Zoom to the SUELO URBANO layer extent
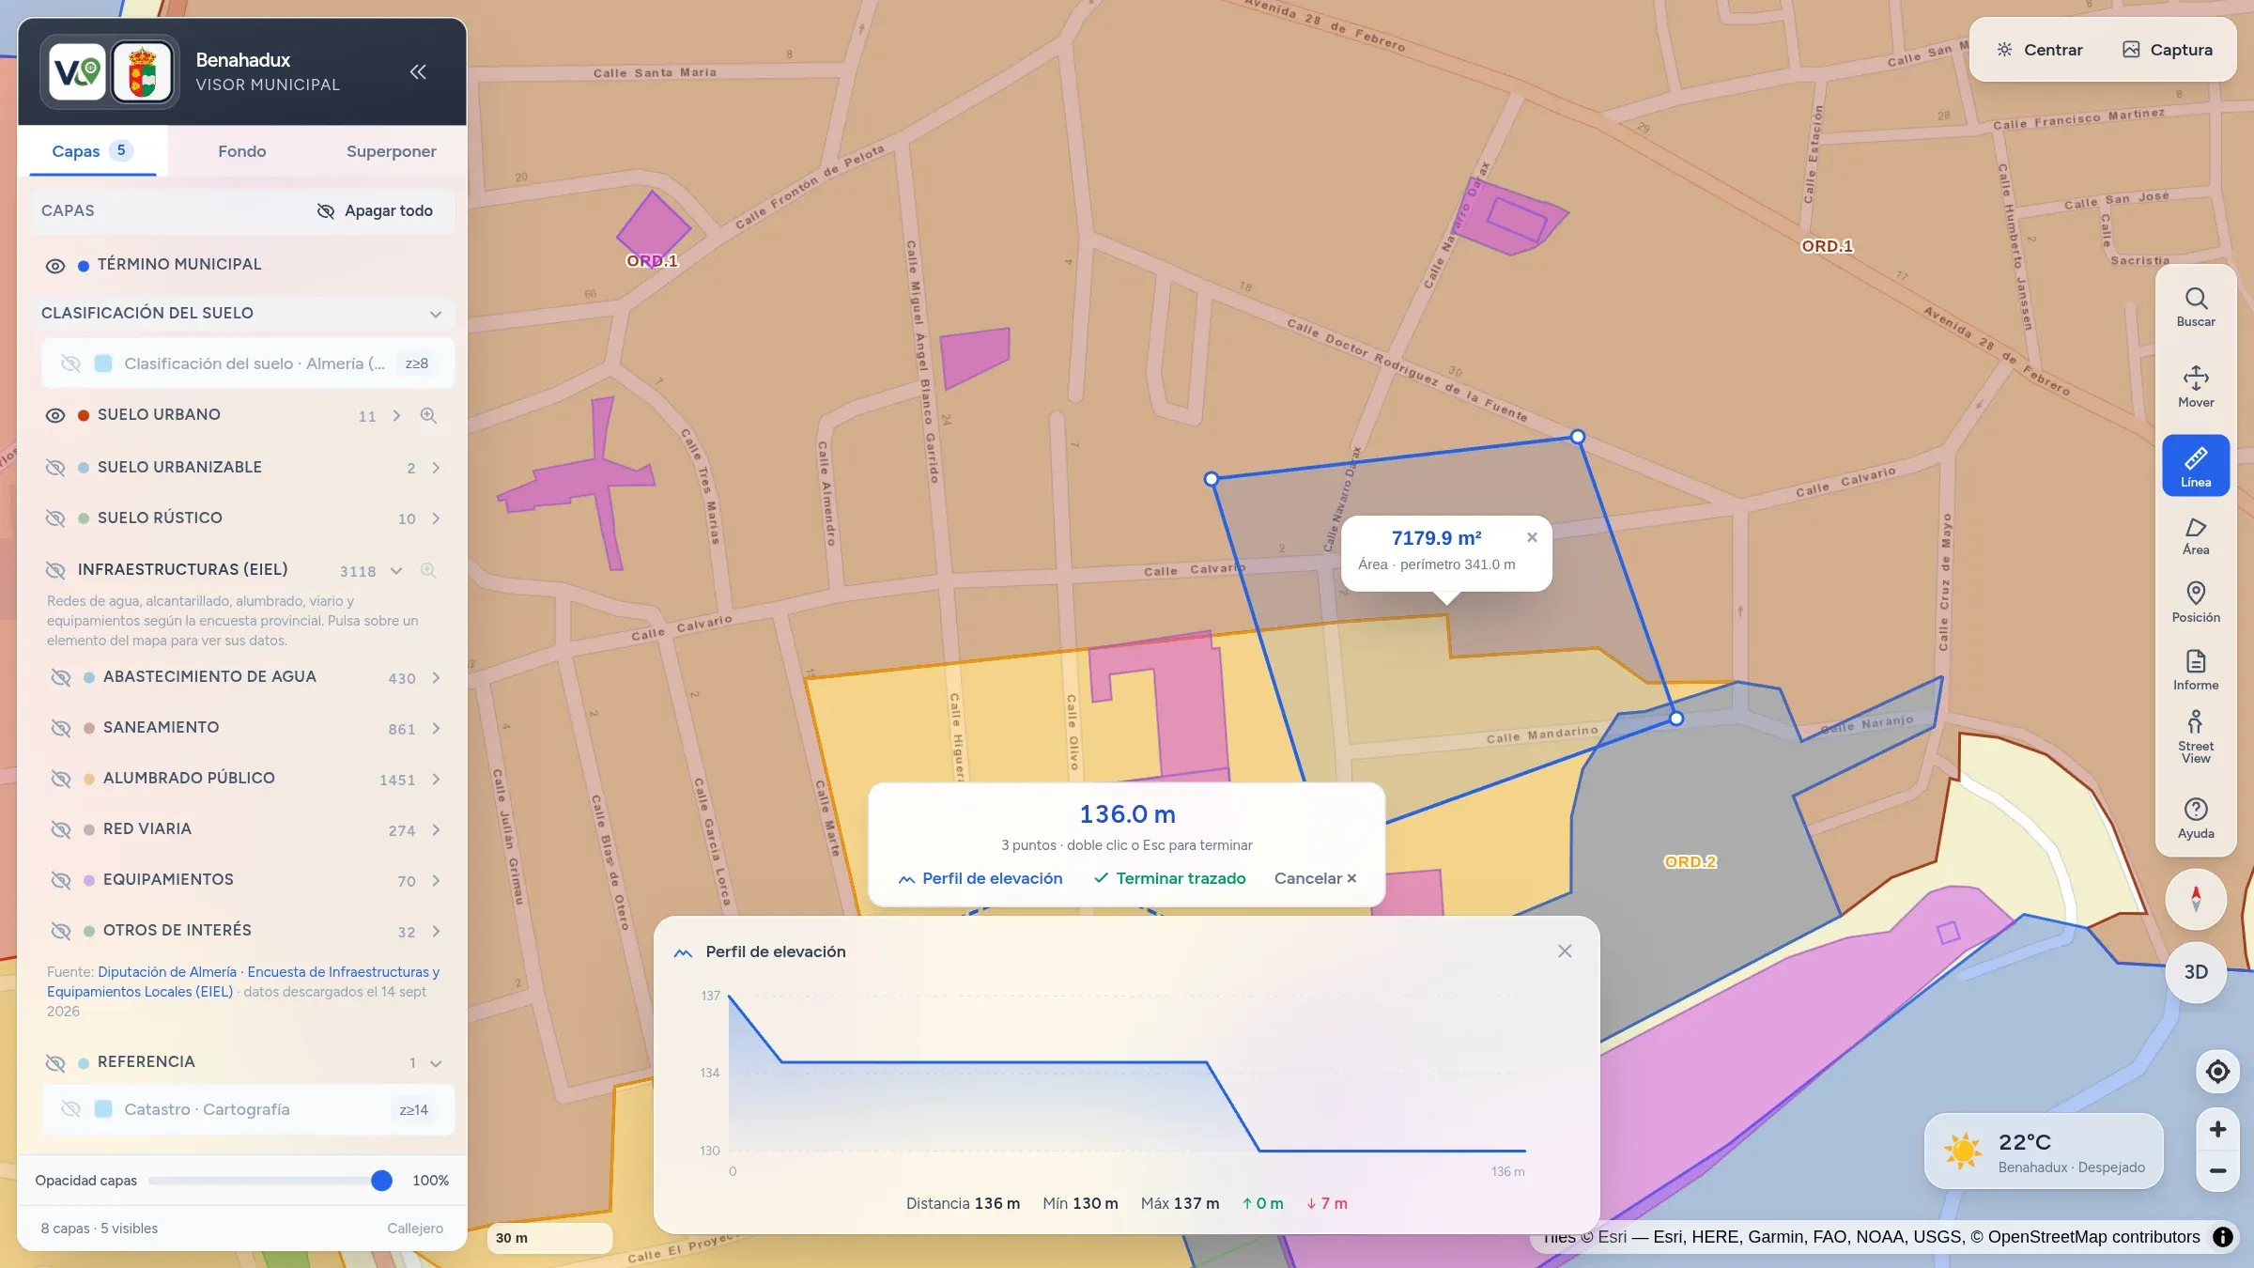Image resolution: width=2254 pixels, height=1268 pixels. (x=428, y=415)
